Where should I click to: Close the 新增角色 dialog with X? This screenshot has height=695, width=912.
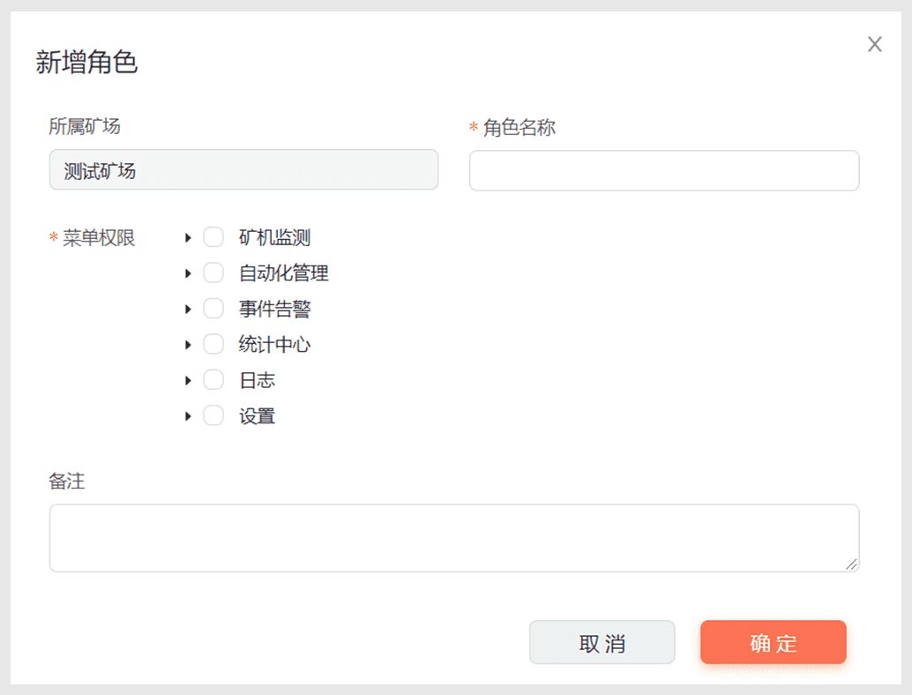pyautogui.click(x=874, y=45)
